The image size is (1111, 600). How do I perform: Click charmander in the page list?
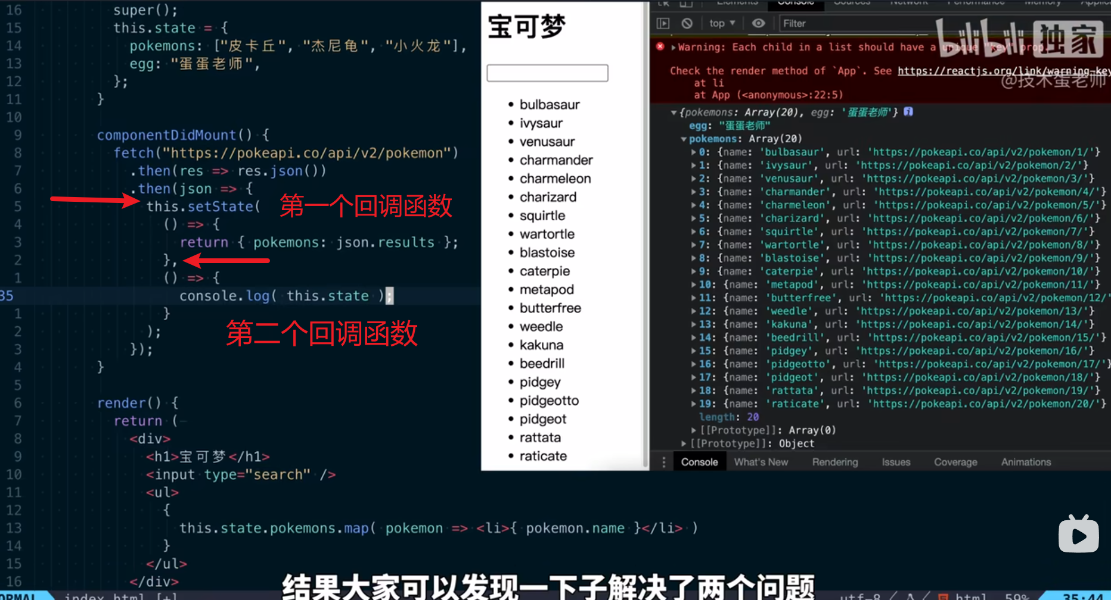point(556,160)
